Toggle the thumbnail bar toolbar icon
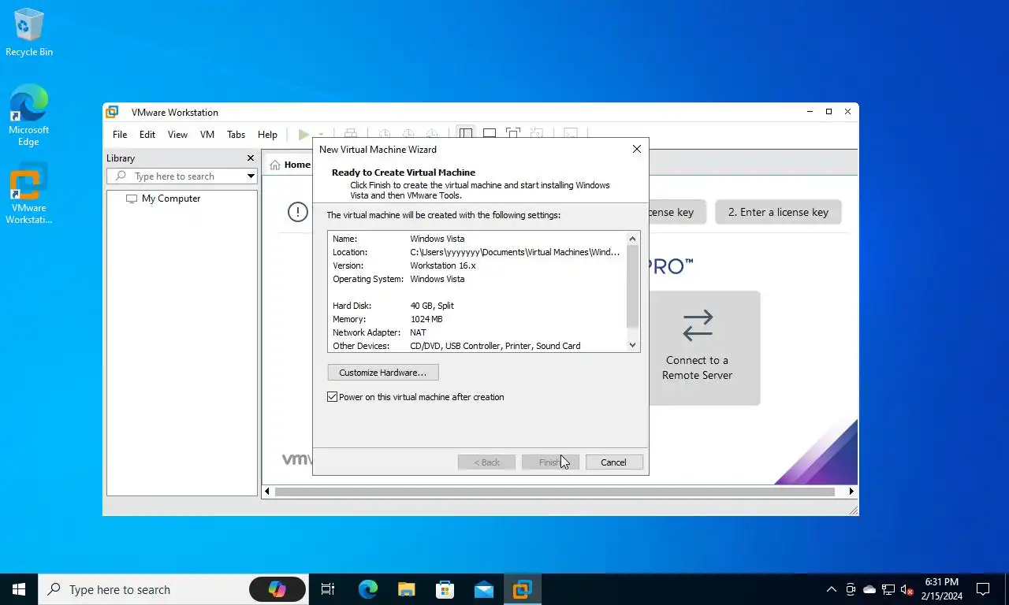The height and width of the screenshot is (605, 1009). pyautogui.click(x=490, y=135)
